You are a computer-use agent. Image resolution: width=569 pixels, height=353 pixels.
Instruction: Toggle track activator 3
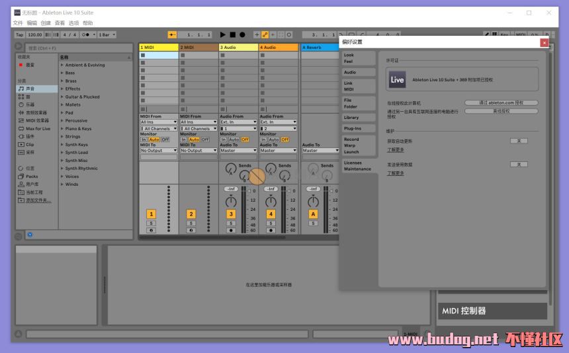pyautogui.click(x=231, y=214)
